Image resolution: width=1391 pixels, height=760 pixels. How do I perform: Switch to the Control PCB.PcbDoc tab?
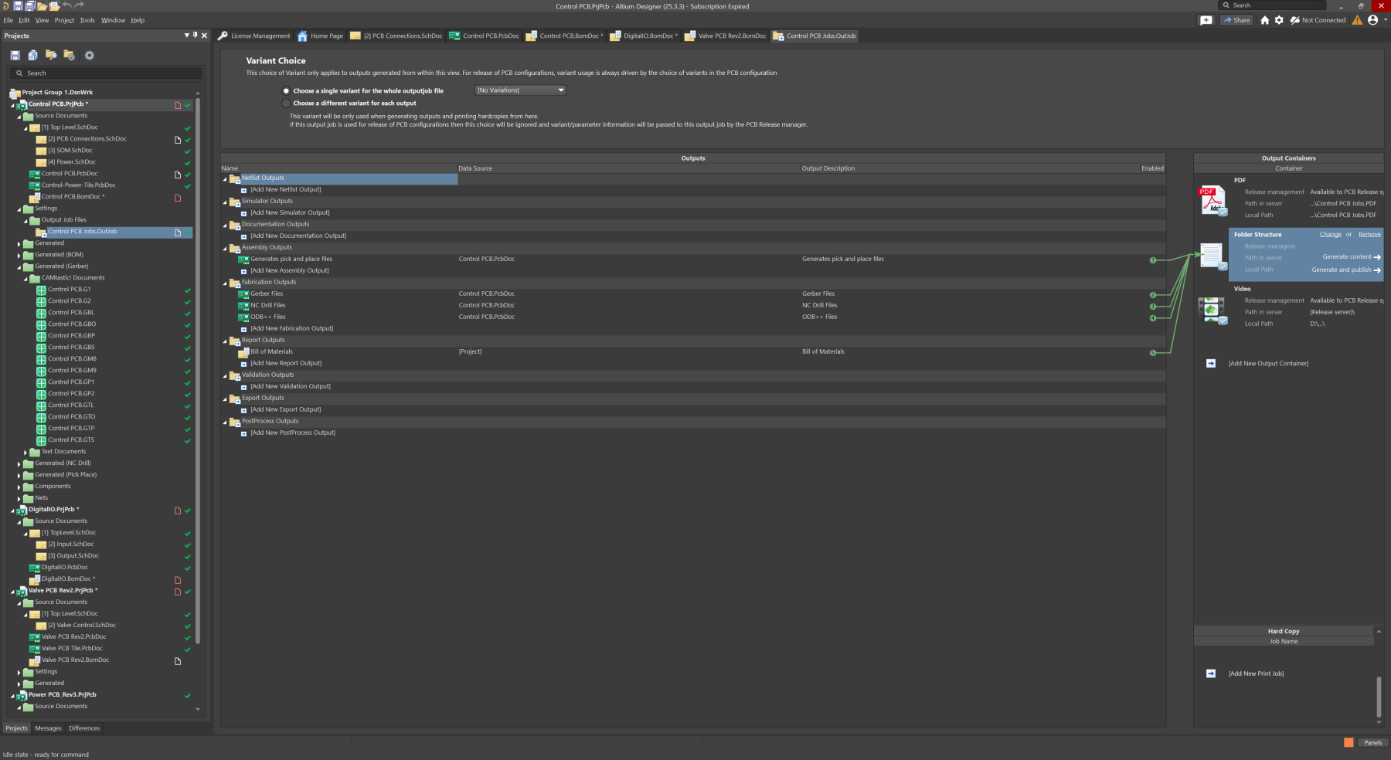tap(485, 36)
